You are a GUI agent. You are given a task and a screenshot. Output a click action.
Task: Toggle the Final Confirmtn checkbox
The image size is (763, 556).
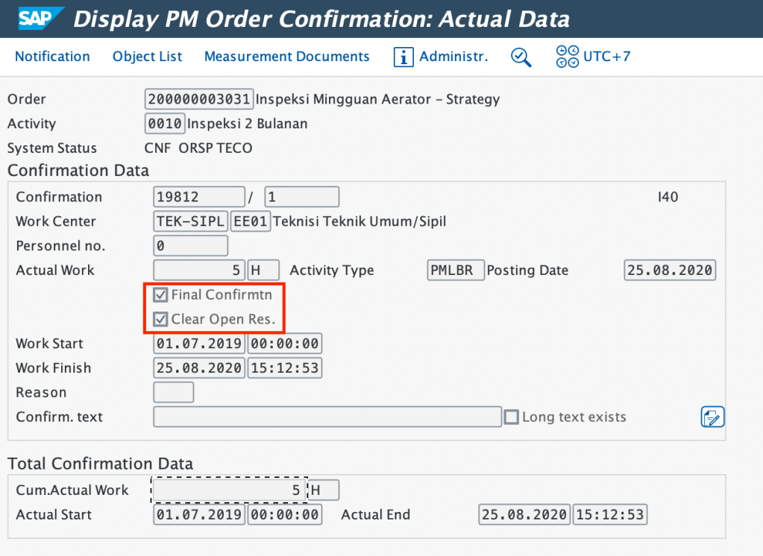(x=160, y=295)
